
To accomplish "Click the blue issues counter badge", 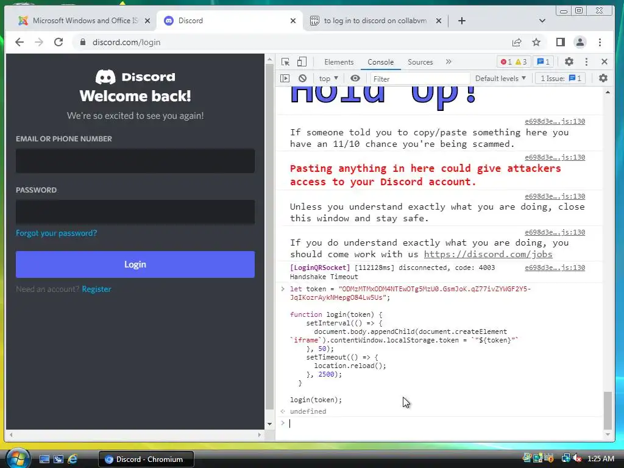I will point(543,62).
